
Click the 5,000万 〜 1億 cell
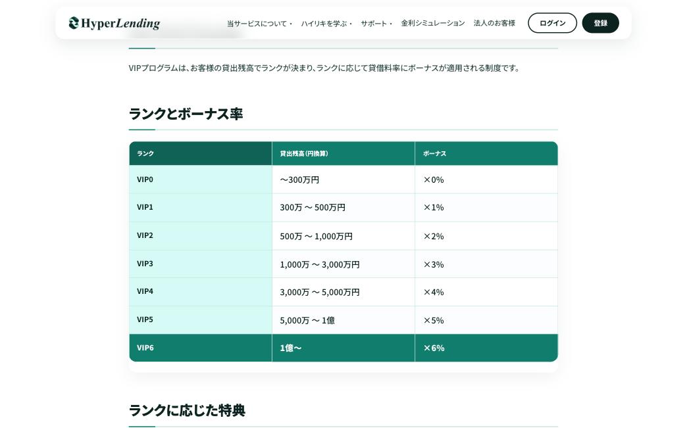(343, 320)
